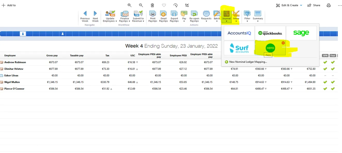Image resolution: width=342 pixels, height=153 pixels.
Task: Click Zoom in magnifier icon
Action: tap(129, 5)
